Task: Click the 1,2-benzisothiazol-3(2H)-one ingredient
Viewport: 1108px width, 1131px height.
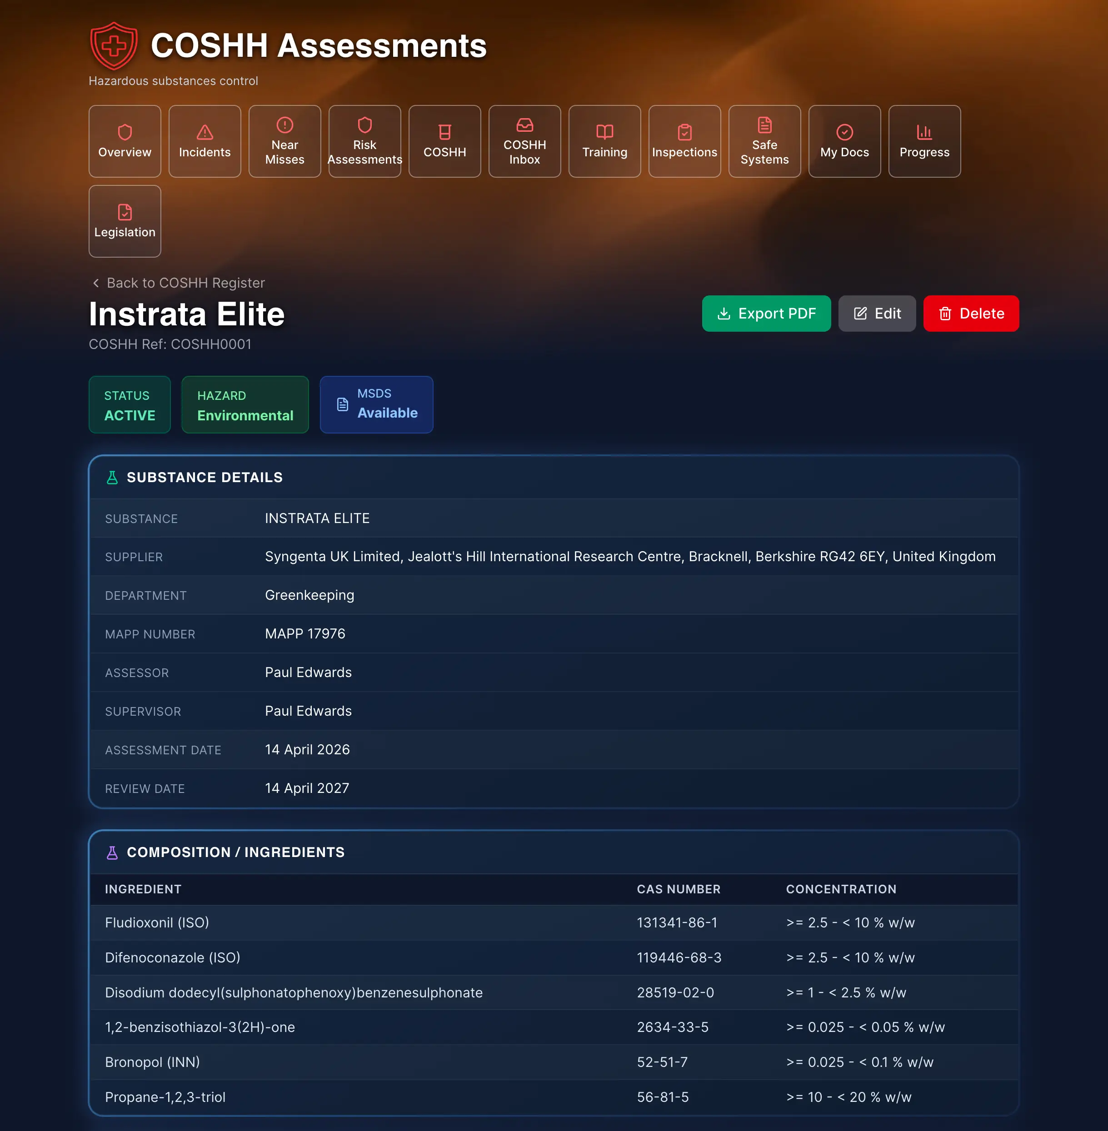Action: [x=200, y=1027]
